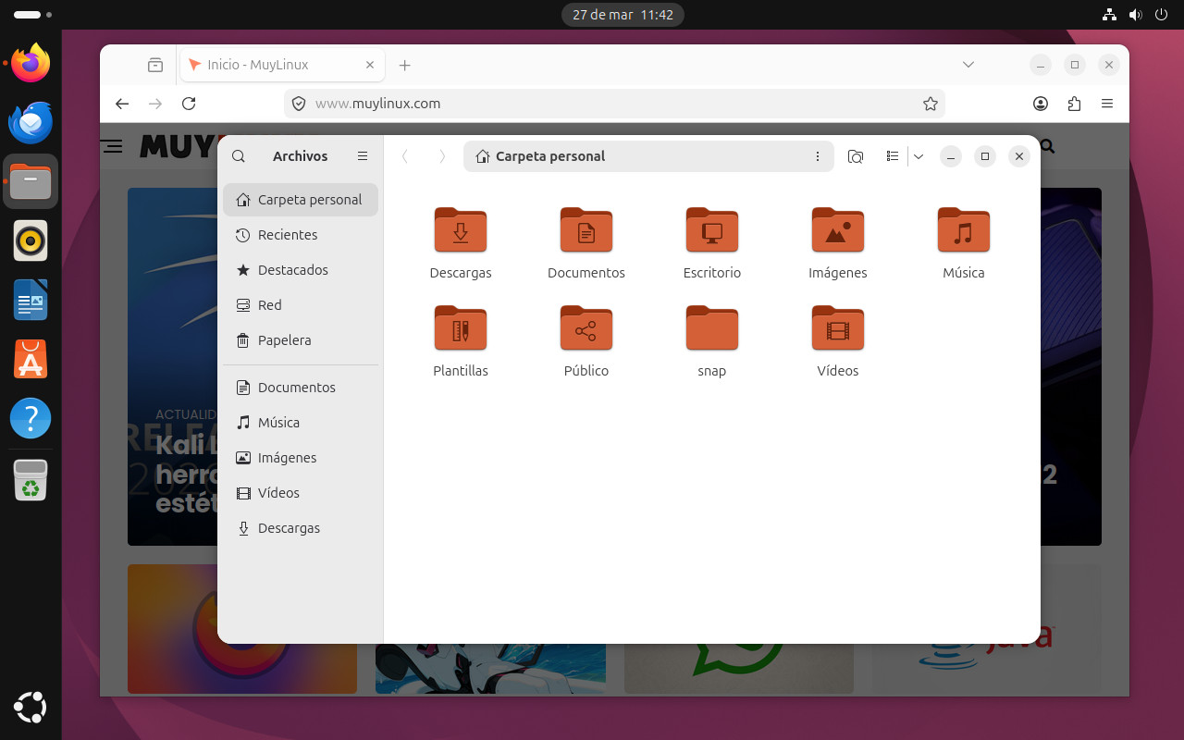Open the Red location in the sidebar
The width and height of the screenshot is (1184, 740).
[269, 304]
